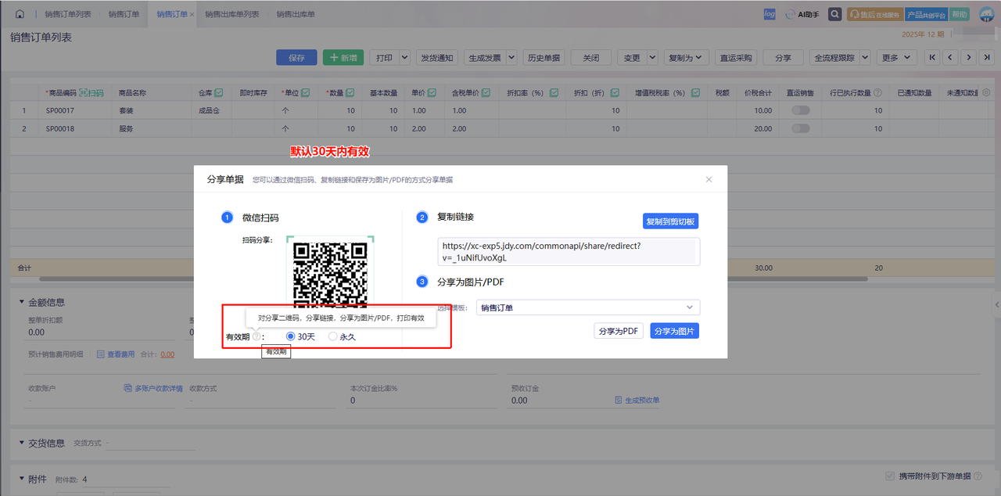Viewport: 1001px width, 496px height.
Task: Click help icon beside 行已执行数量
Action: pyautogui.click(x=877, y=92)
